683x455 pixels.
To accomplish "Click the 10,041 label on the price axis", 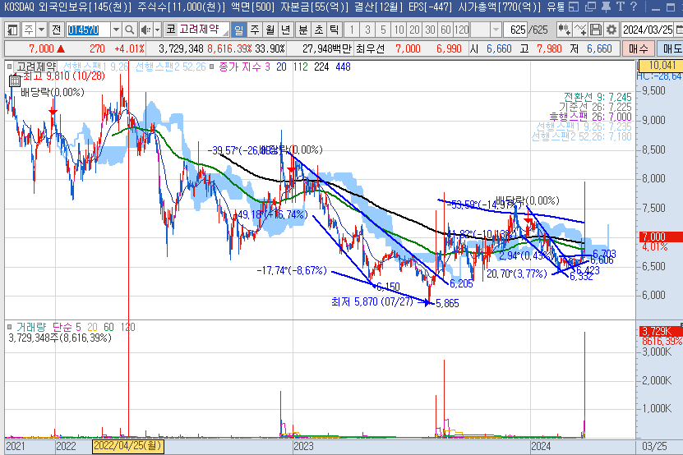I will tap(662, 66).
